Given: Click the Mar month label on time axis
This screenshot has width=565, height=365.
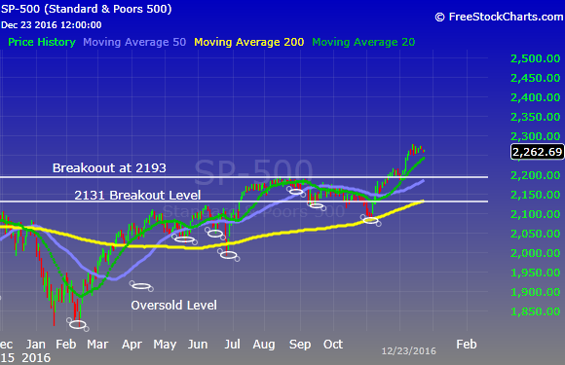Looking at the screenshot, I should (97, 345).
